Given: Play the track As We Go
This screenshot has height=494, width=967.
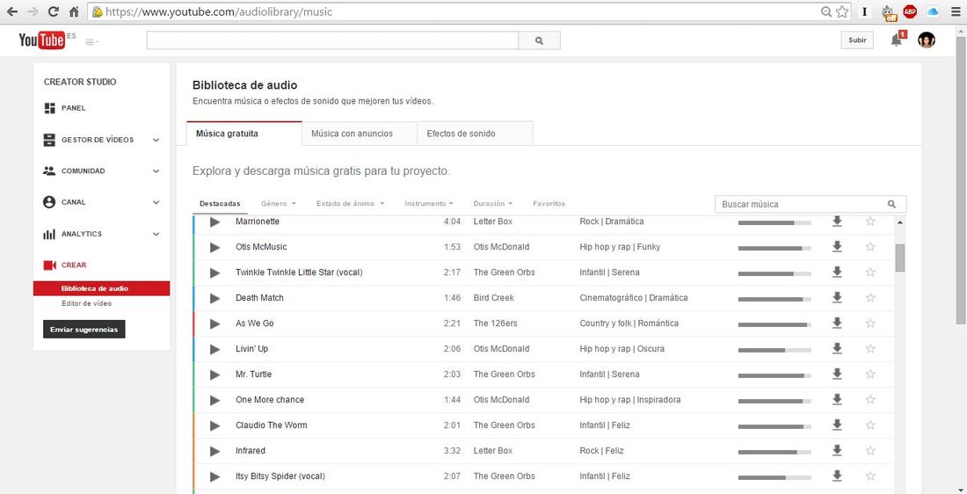Looking at the screenshot, I should (x=214, y=323).
